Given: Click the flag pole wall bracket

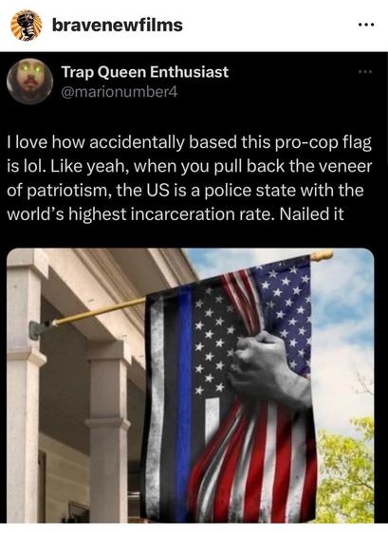Looking at the screenshot, I should 39,329.
